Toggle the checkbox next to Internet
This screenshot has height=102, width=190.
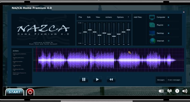168,41
